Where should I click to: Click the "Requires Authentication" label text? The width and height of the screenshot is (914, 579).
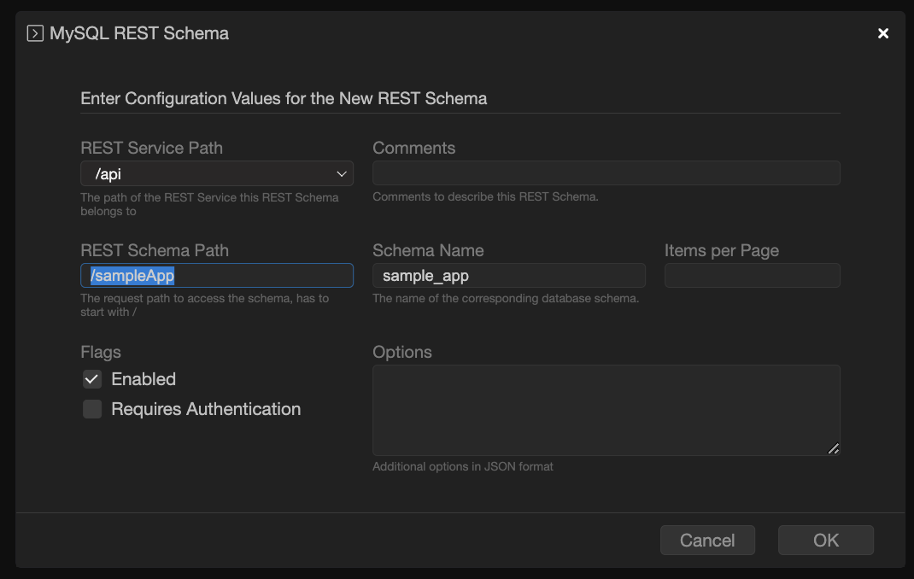[206, 410]
